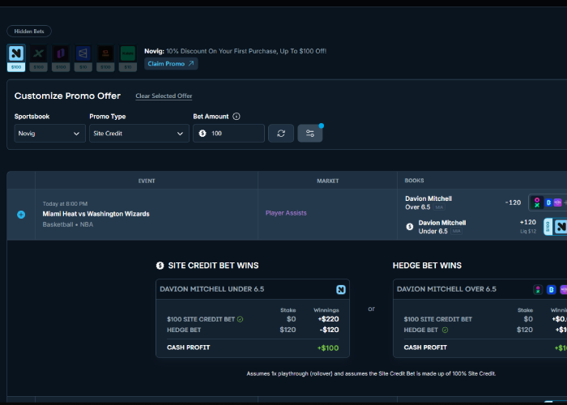Click the Novig logo in Davion Mitchell Under card
Image resolution: width=567 pixels, height=405 pixels.
[341, 290]
